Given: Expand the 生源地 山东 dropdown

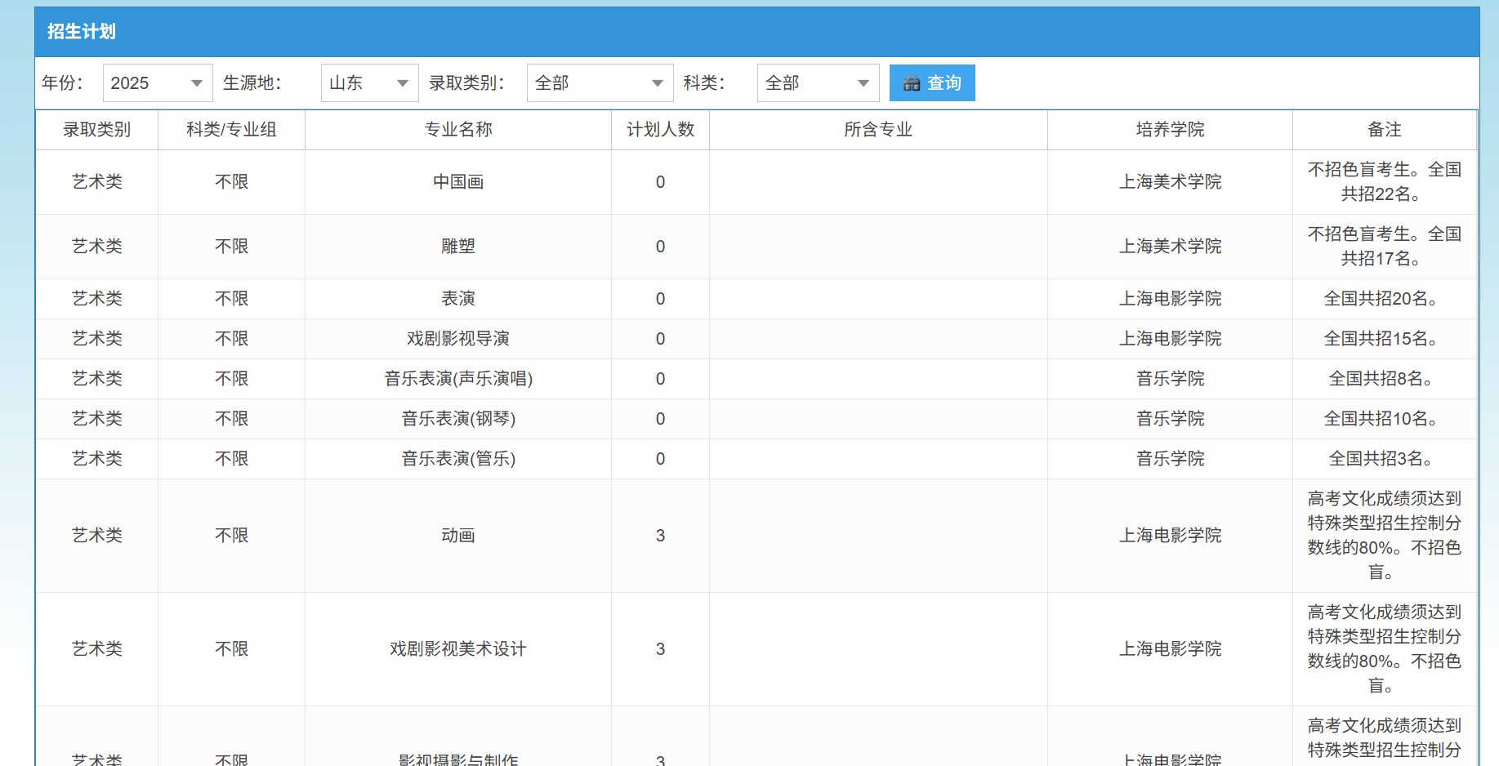Looking at the screenshot, I should pos(369,83).
